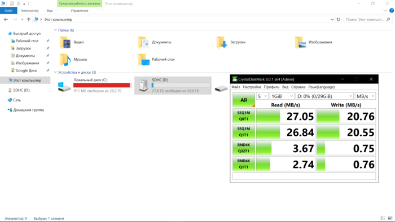Open the test size dropdown showing 1GiB
The width and height of the screenshot is (395, 222).
[282, 96]
